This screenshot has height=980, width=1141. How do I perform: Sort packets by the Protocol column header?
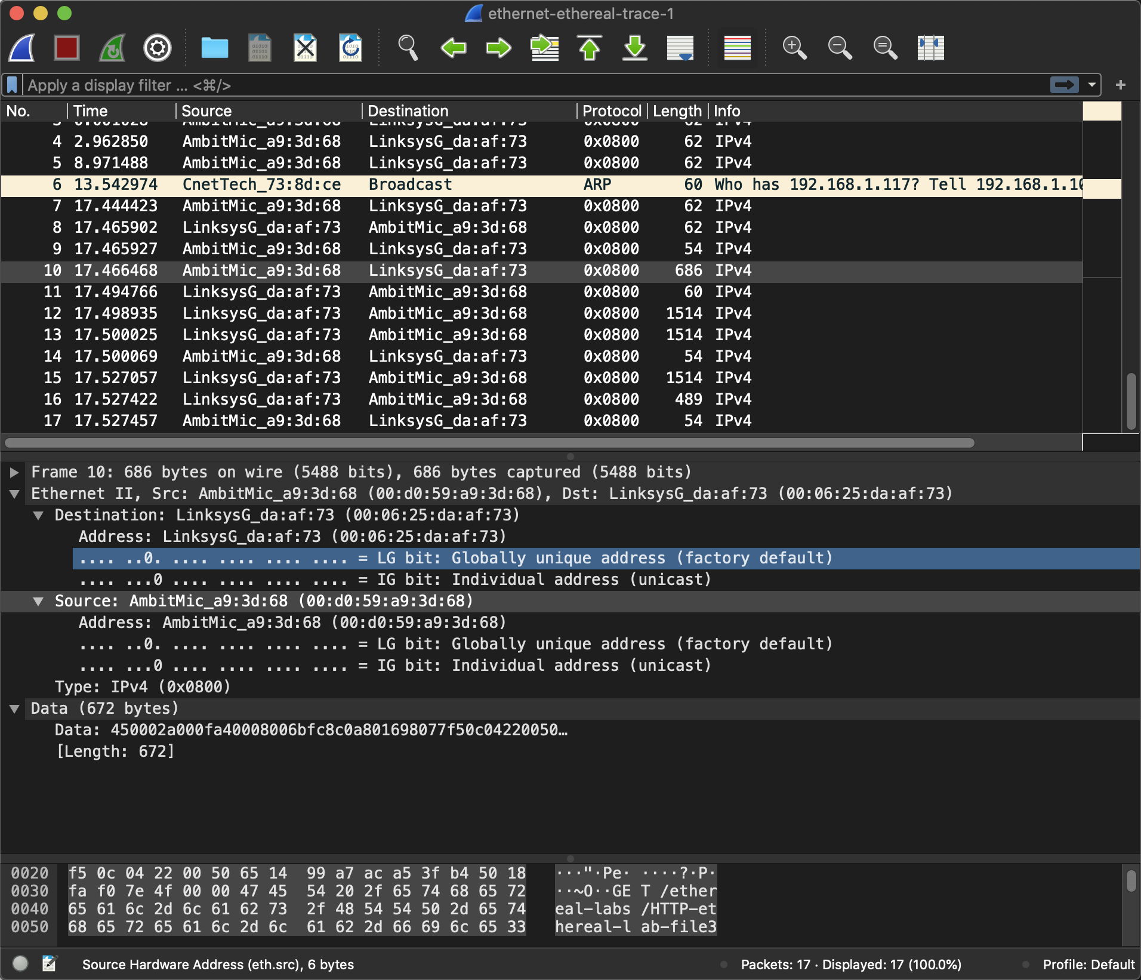611,111
